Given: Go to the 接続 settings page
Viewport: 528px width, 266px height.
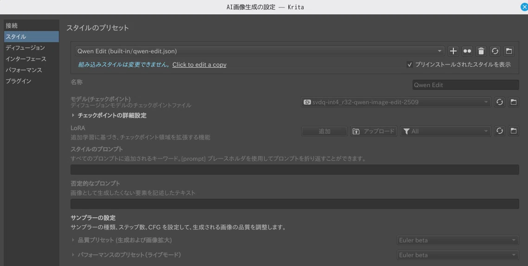Looking at the screenshot, I should coord(32,25).
